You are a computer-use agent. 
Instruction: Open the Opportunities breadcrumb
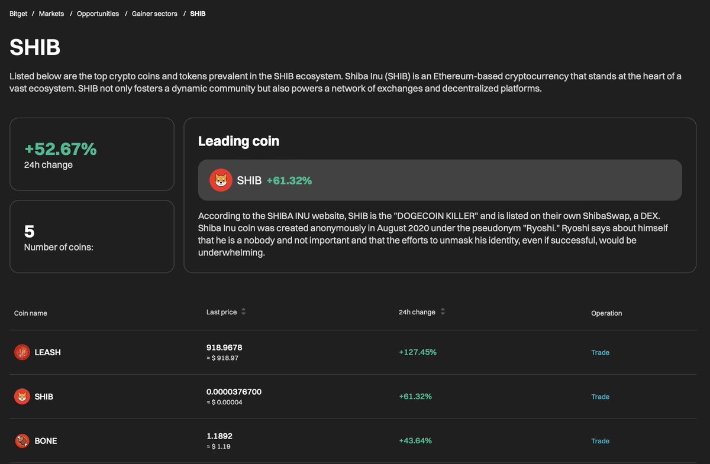[98, 14]
